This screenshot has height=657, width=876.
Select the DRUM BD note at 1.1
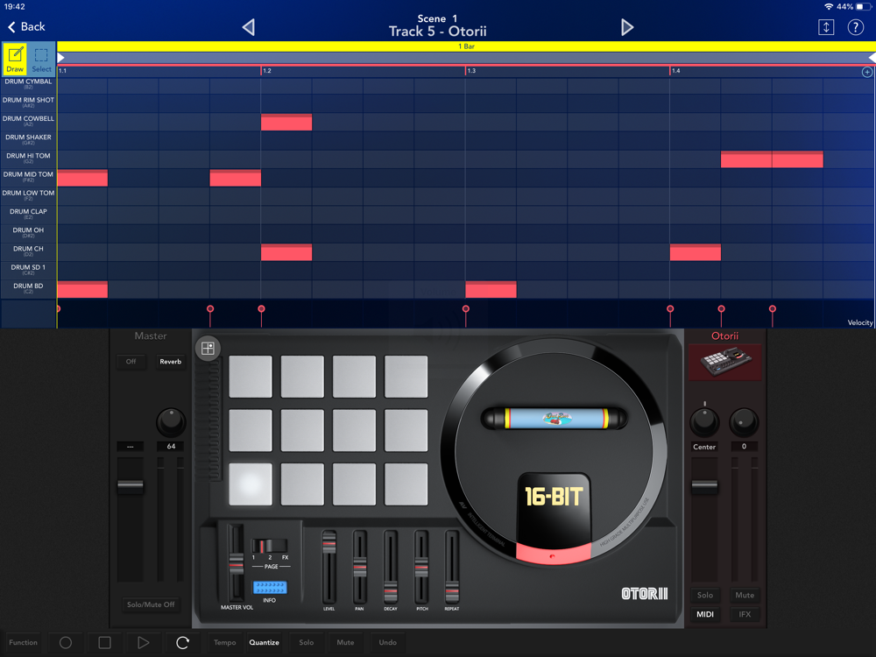[82, 289]
